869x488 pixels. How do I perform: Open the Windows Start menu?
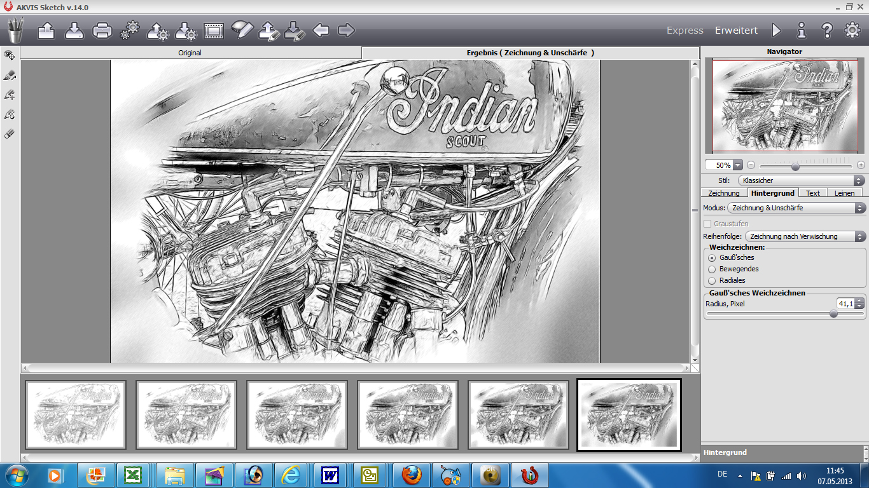click(16, 475)
